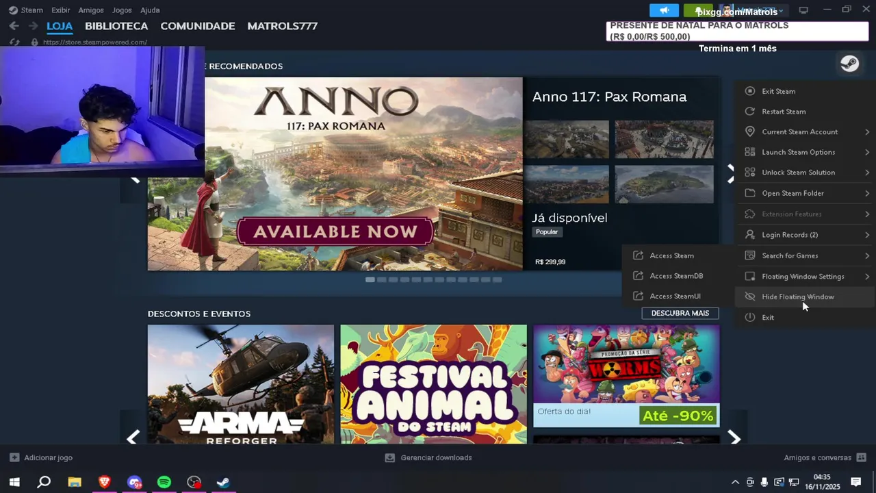Click the download icon beside Gerenciar downloads
The height and width of the screenshot is (493, 876).
389,457
